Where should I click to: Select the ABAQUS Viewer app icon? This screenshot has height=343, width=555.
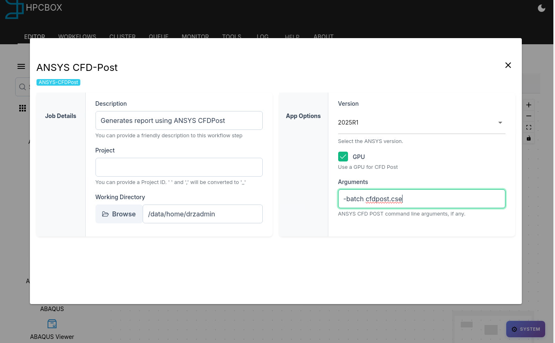pyautogui.click(x=52, y=324)
